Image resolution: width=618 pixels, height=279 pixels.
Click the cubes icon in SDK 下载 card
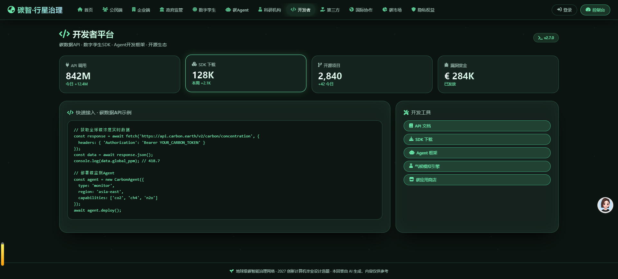194,64
